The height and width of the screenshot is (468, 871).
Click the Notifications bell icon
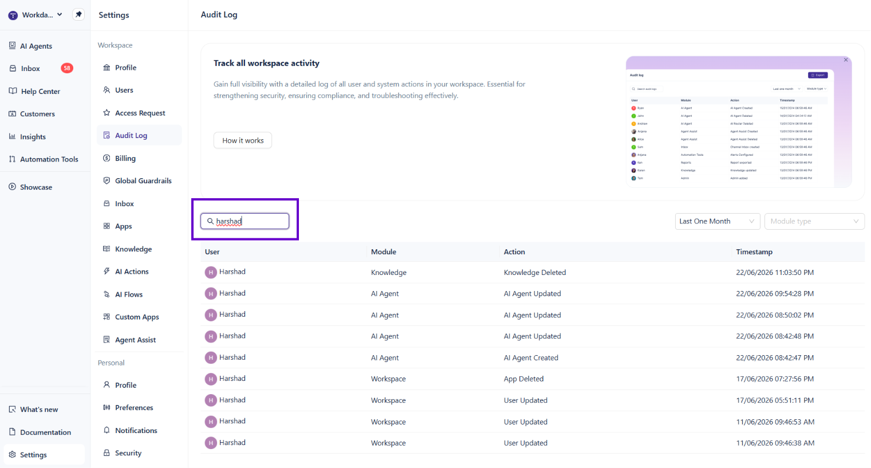tap(107, 430)
